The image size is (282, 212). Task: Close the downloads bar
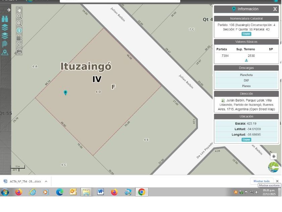tap(277, 181)
